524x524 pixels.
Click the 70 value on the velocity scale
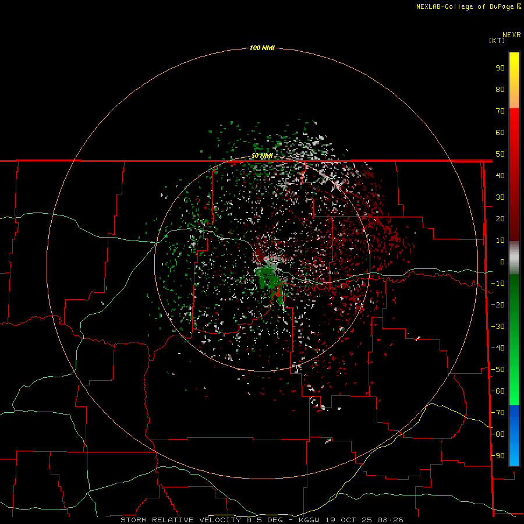[x=500, y=111]
